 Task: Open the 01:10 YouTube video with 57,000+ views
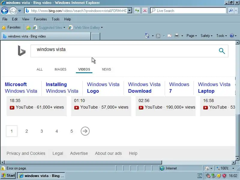coord(101,106)
